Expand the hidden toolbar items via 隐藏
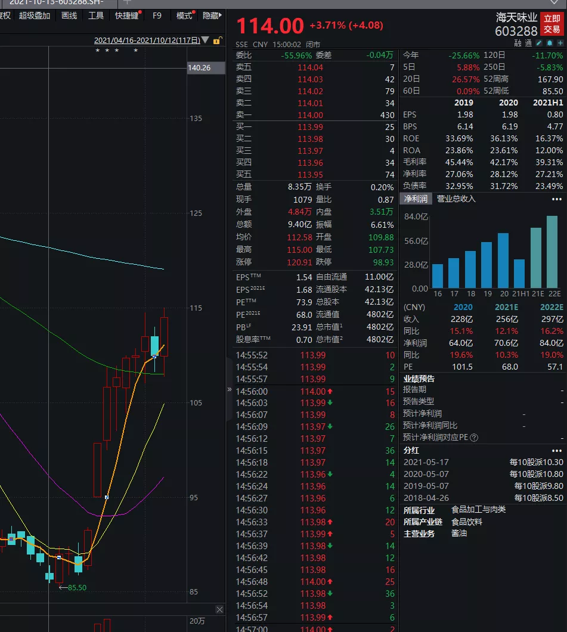567x632 pixels. [x=212, y=16]
